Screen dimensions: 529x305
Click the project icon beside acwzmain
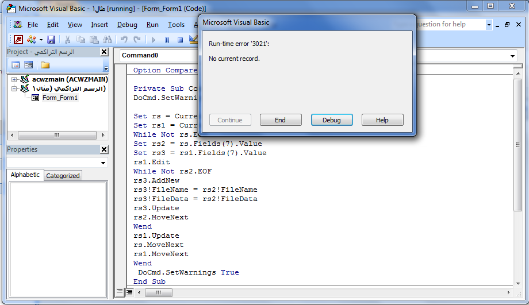pos(25,79)
